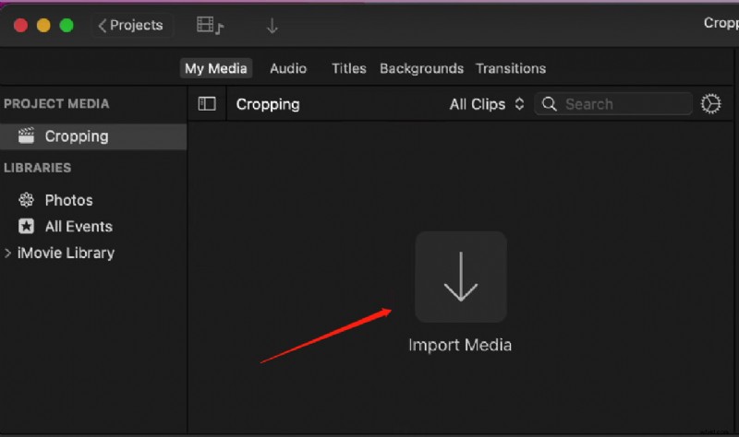Image resolution: width=739 pixels, height=437 pixels.
Task: Click the media browser filmstrip-and-music toolbar icon
Action: pos(211,26)
